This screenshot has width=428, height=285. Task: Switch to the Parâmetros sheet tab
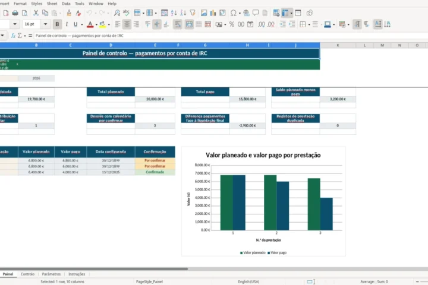[x=51, y=274]
